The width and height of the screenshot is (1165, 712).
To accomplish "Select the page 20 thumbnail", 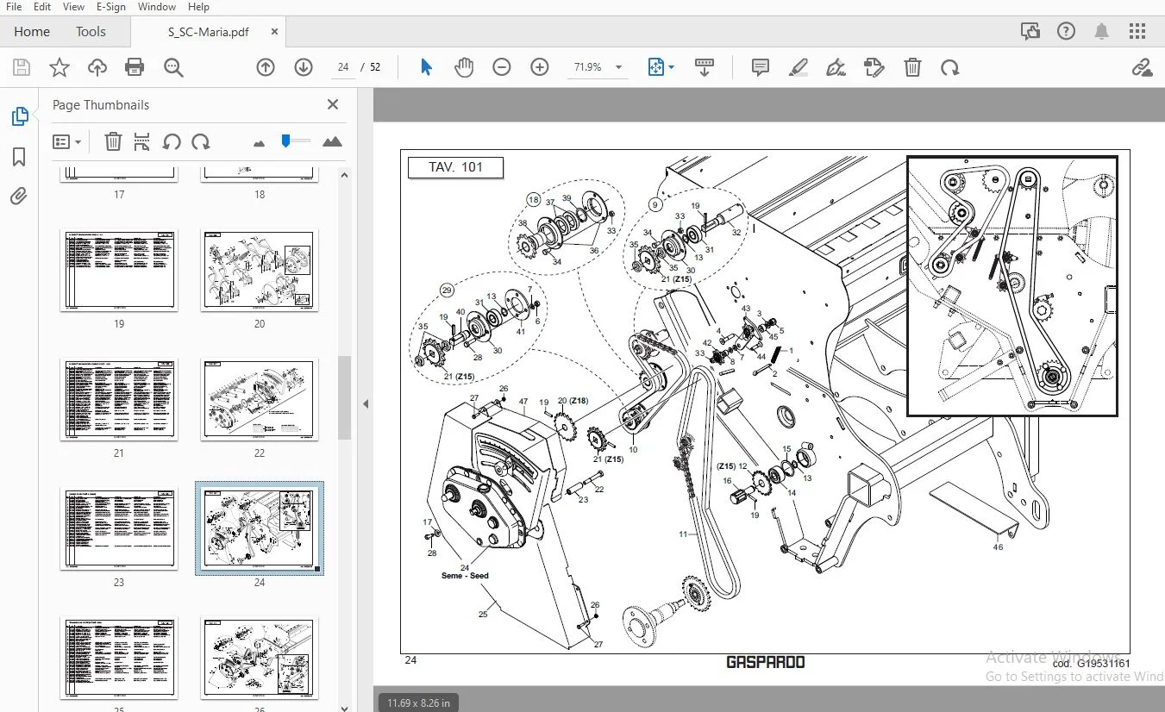I will click(260, 270).
